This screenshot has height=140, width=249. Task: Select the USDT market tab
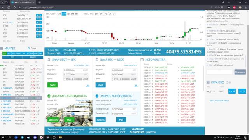click(x=40, y=53)
